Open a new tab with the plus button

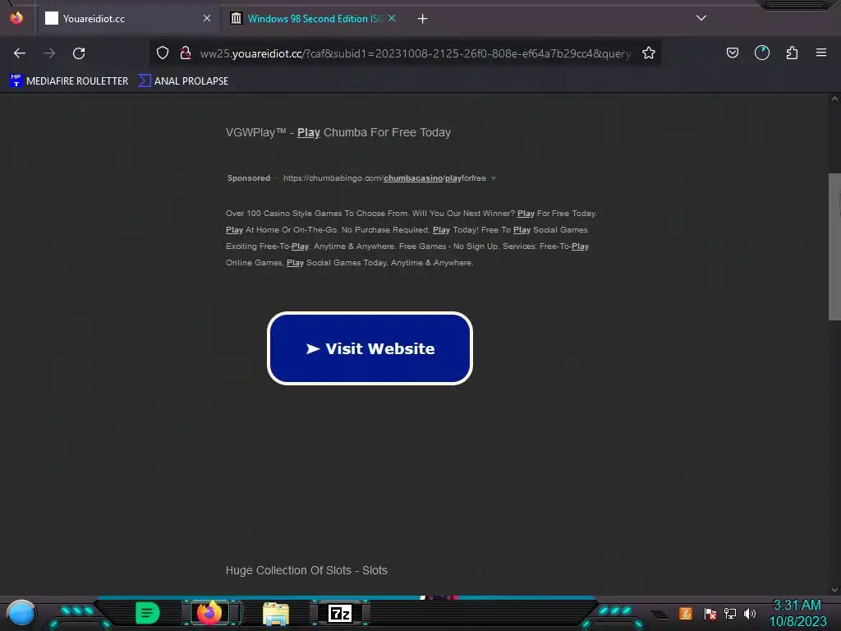tap(423, 19)
